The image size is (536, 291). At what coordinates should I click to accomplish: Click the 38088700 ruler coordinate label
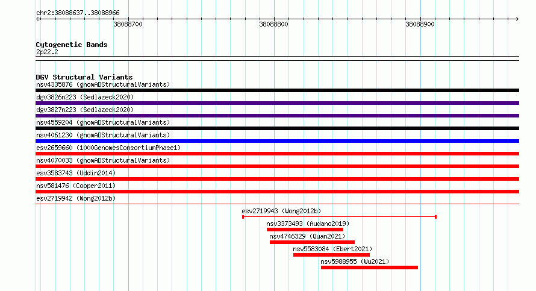pos(128,24)
